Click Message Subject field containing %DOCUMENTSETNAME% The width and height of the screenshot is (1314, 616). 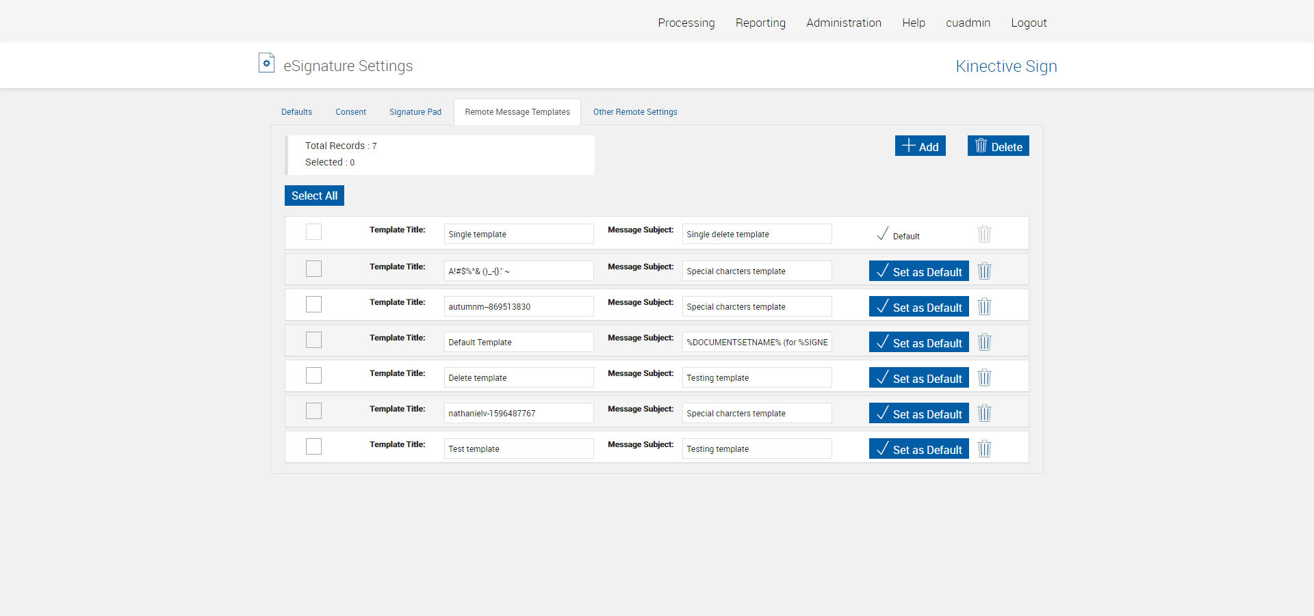[756, 342]
